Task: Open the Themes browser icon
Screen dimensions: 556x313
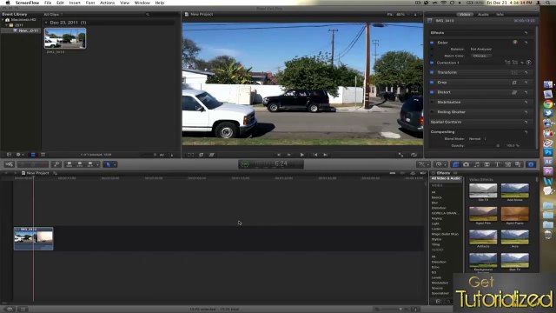Action: 518,164
